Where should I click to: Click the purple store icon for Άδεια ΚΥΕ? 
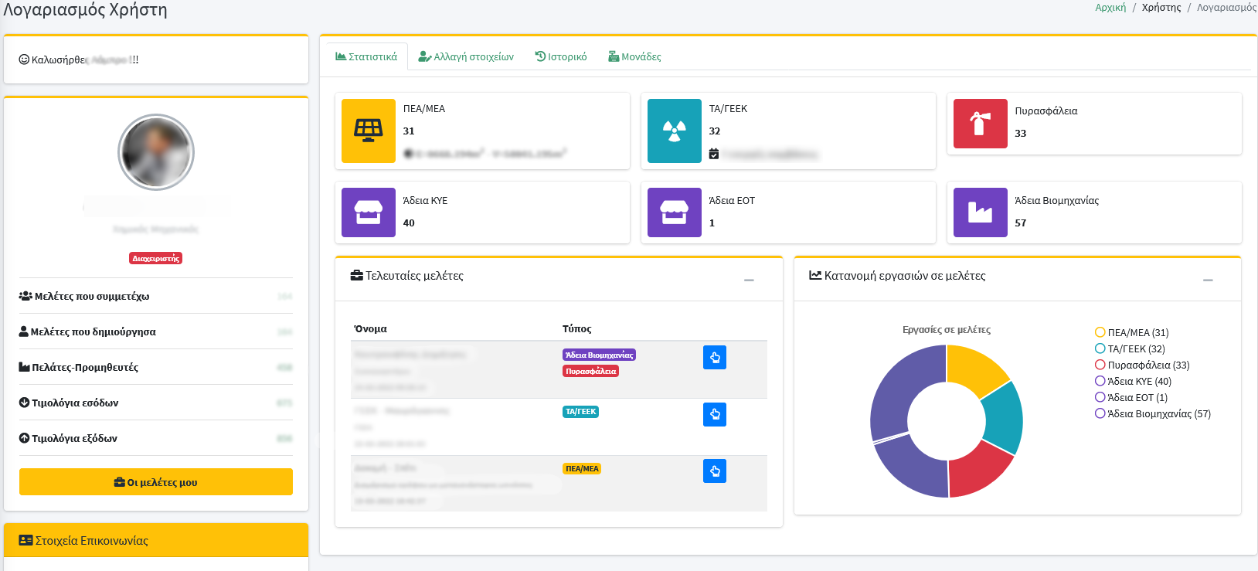click(369, 212)
